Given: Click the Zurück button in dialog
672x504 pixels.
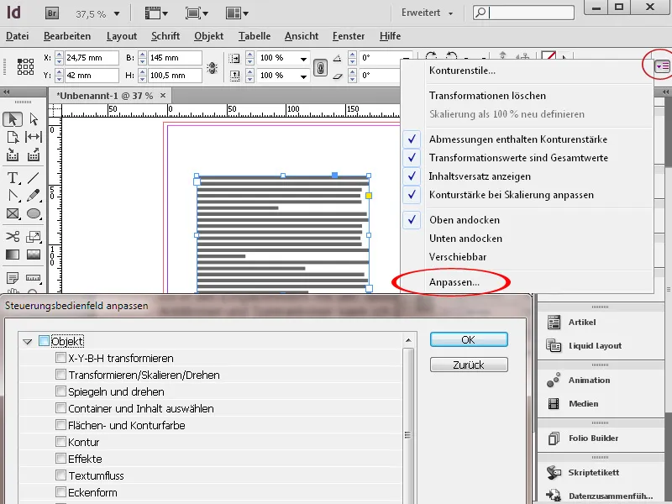Looking at the screenshot, I should (469, 365).
